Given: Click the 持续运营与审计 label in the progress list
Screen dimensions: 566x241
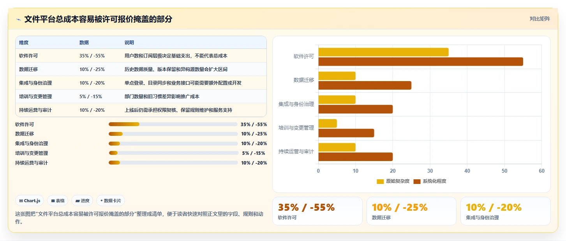Looking at the screenshot, I should [32, 163].
